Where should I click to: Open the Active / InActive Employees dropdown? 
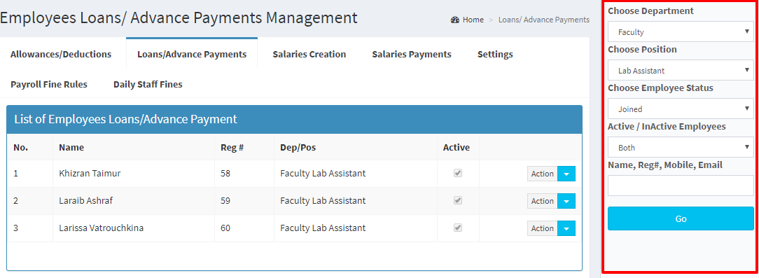coord(681,147)
